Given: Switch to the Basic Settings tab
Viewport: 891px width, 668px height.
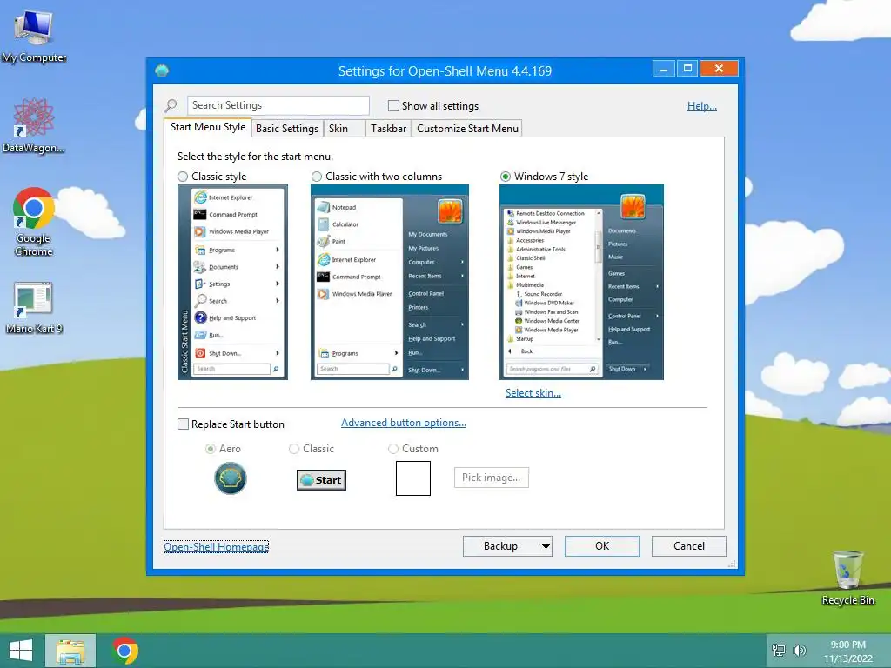Looking at the screenshot, I should point(287,129).
